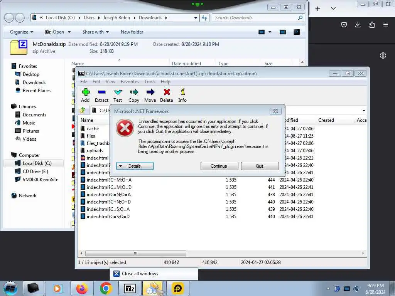395x296 pixels.
Task: Click the settings gear in Firefox page
Action: coord(383,55)
